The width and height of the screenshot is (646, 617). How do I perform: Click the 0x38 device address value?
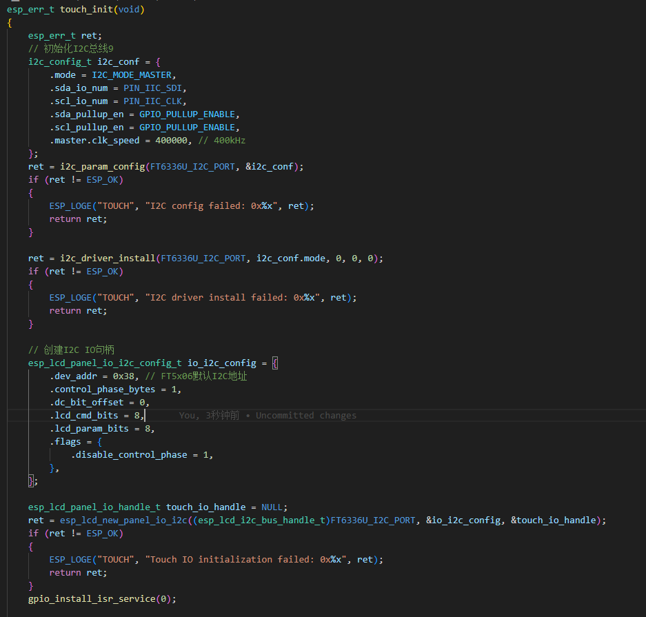coord(123,376)
